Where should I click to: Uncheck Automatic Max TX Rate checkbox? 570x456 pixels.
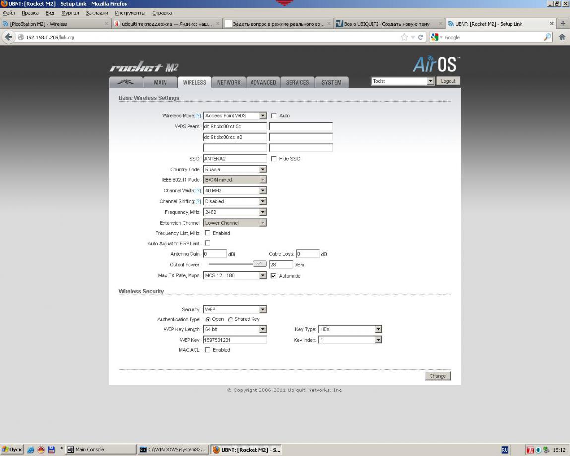pyautogui.click(x=274, y=276)
